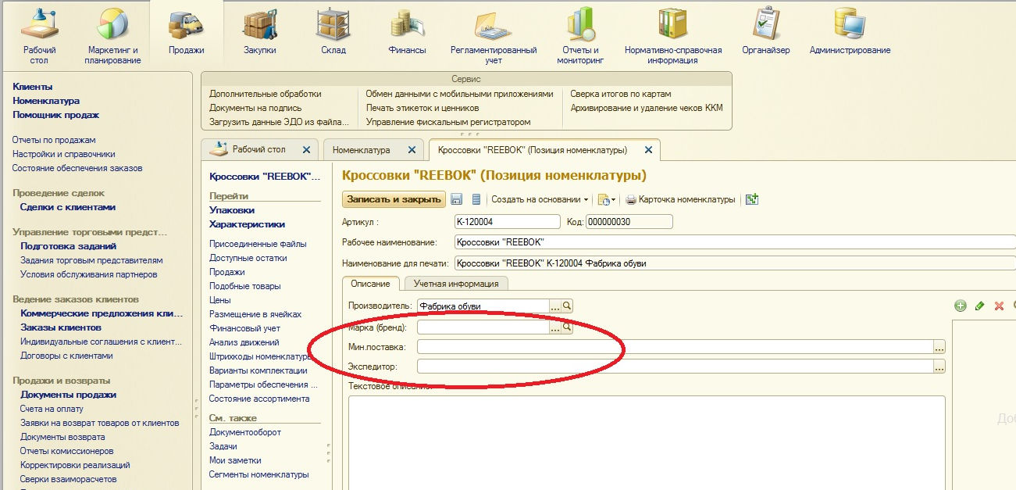1016x490 pixels.
Task: Open Печать этикеток и ценников command
Action: [422, 108]
